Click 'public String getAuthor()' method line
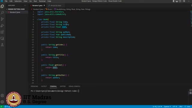This screenshot has height=108, width=192. [x=55, y=75]
